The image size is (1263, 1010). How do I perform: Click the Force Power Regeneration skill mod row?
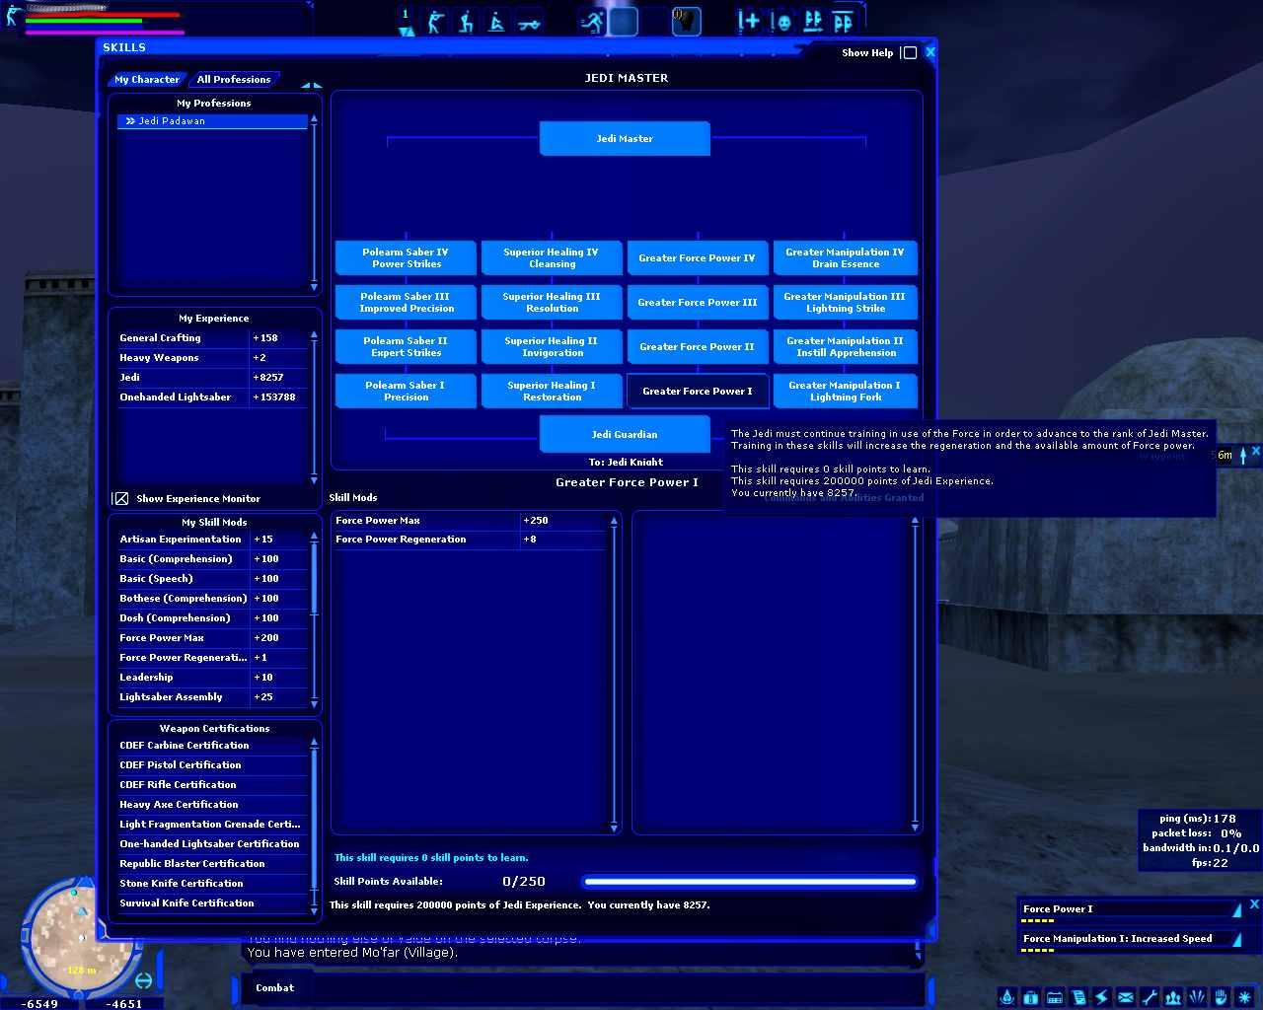[x=213, y=658]
